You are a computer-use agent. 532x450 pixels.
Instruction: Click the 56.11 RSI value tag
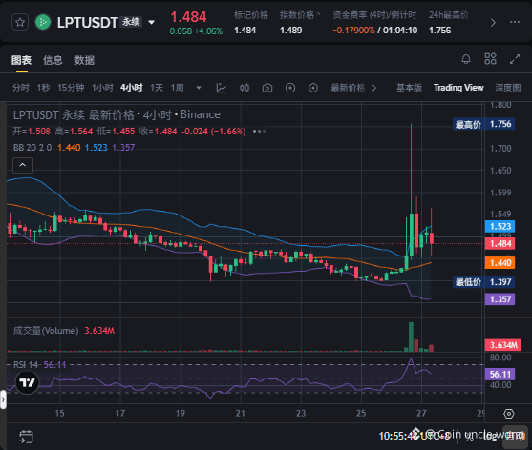point(500,374)
